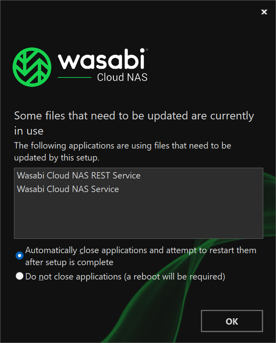Select automatically close applications option
Screen dimensions: 276x343
coord(19,256)
